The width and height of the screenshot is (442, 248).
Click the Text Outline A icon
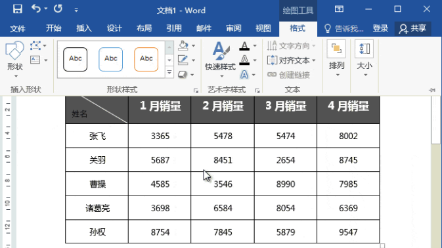pyautogui.click(x=244, y=60)
